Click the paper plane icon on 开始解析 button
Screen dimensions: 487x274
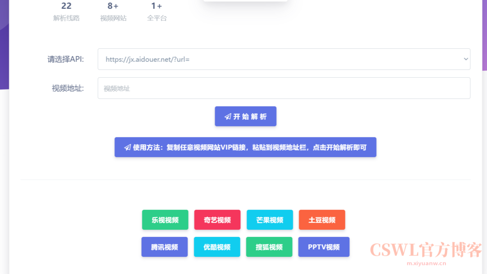[x=227, y=116]
